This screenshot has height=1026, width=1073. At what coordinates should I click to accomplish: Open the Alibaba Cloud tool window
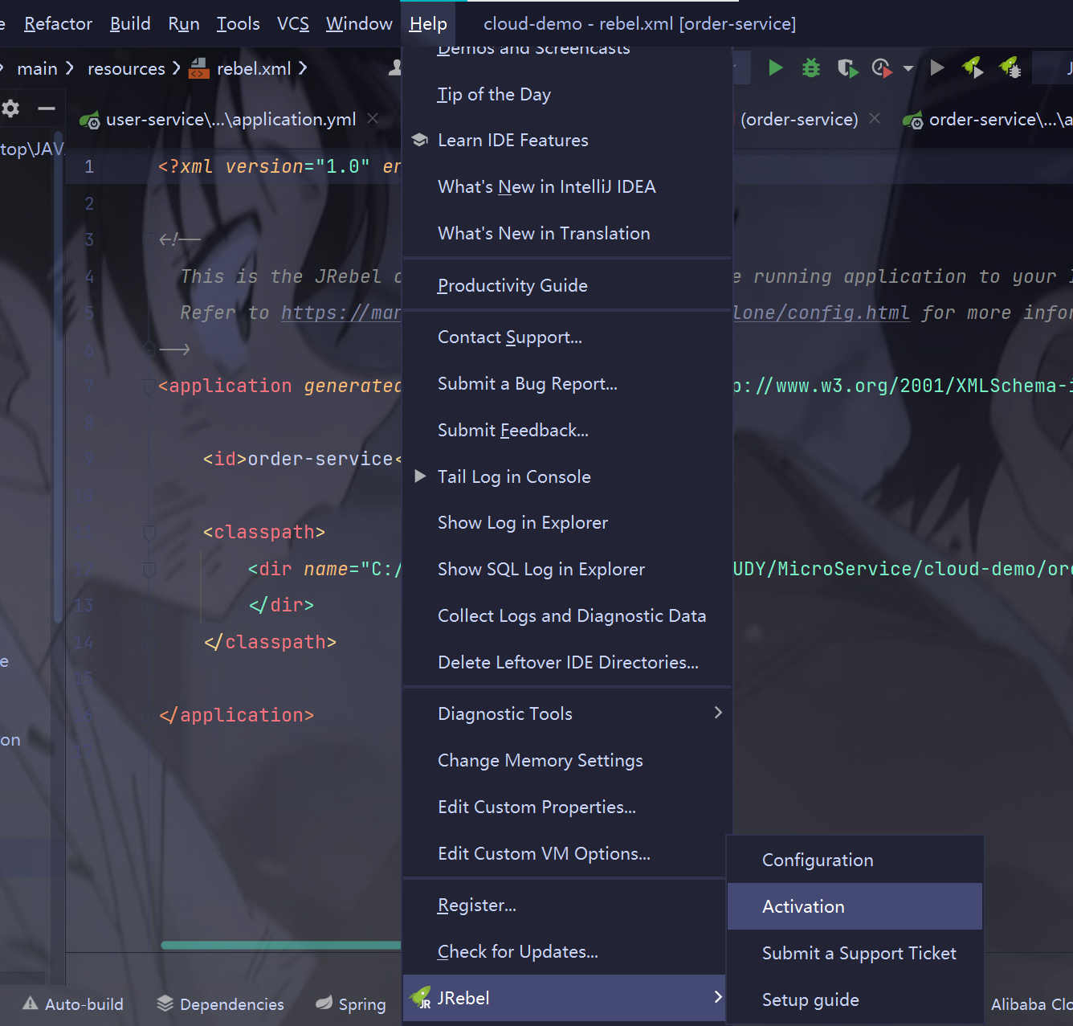coord(1031,1004)
